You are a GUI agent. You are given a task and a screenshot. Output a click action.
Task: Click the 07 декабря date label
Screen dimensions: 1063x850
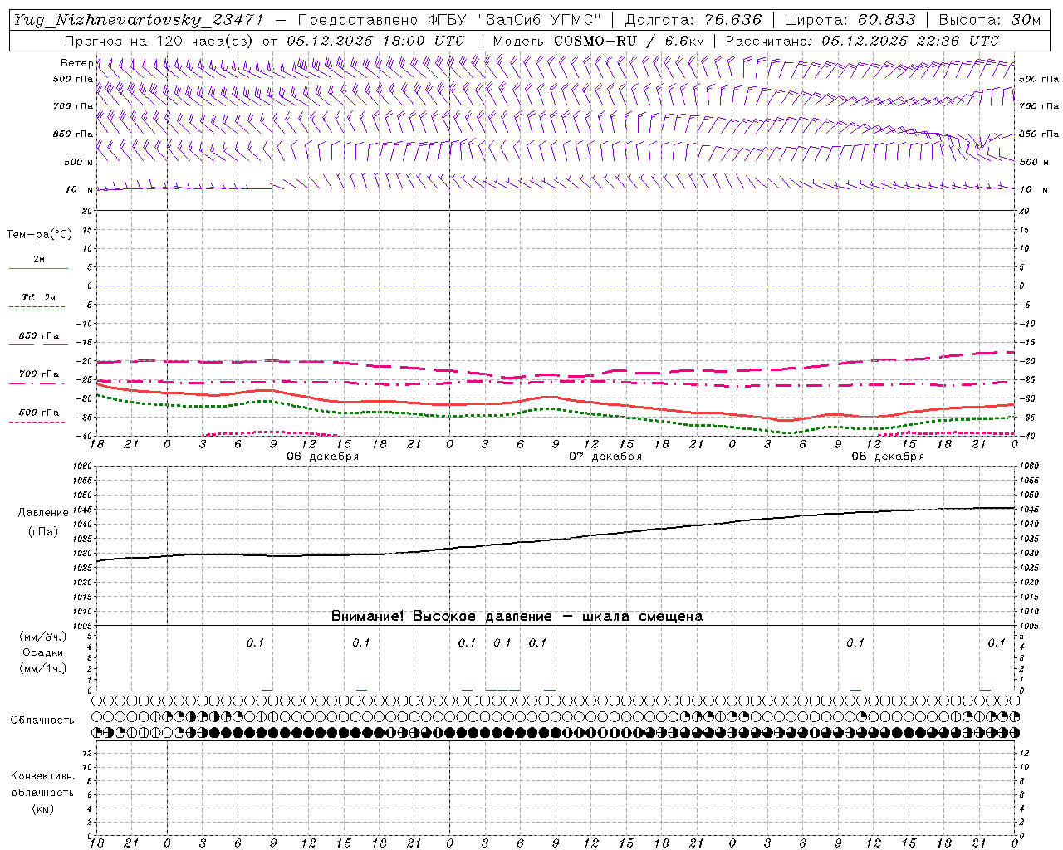[x=605, y=457]
